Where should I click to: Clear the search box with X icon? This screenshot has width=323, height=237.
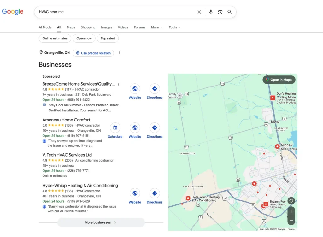[199, 12]
